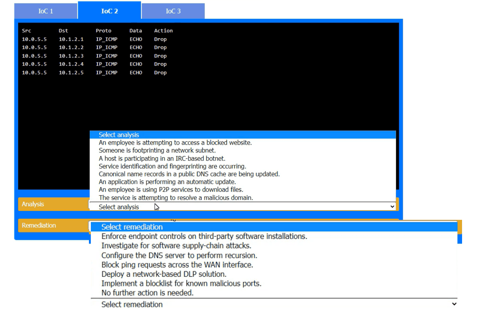Switch to the IoC 1 tab

pyautogui.click(x=46, y=11)
